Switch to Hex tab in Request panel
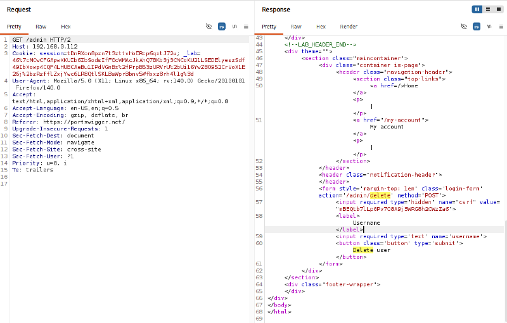 (x=66, y=27)
